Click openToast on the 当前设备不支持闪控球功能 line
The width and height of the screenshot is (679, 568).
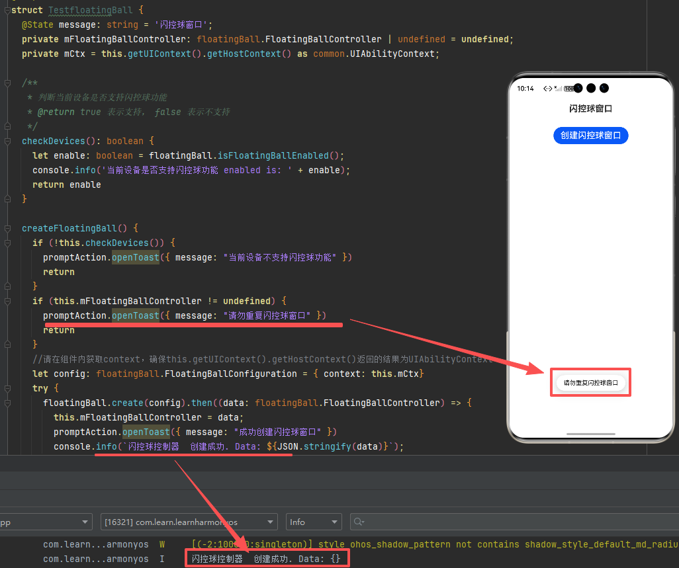click(136, 257)
